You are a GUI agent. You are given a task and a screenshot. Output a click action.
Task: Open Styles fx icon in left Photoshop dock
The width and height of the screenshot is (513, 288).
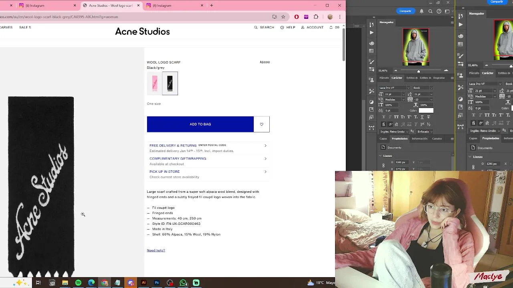[x=372, y=117]
